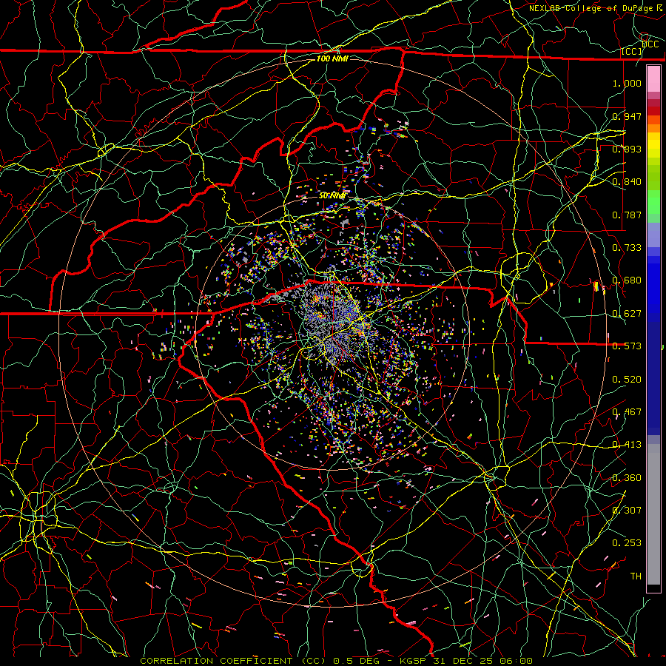This screenshot has width=666, height=666.
Task: Click the 0.893 scale value
Action: click(x=627, y=149)
